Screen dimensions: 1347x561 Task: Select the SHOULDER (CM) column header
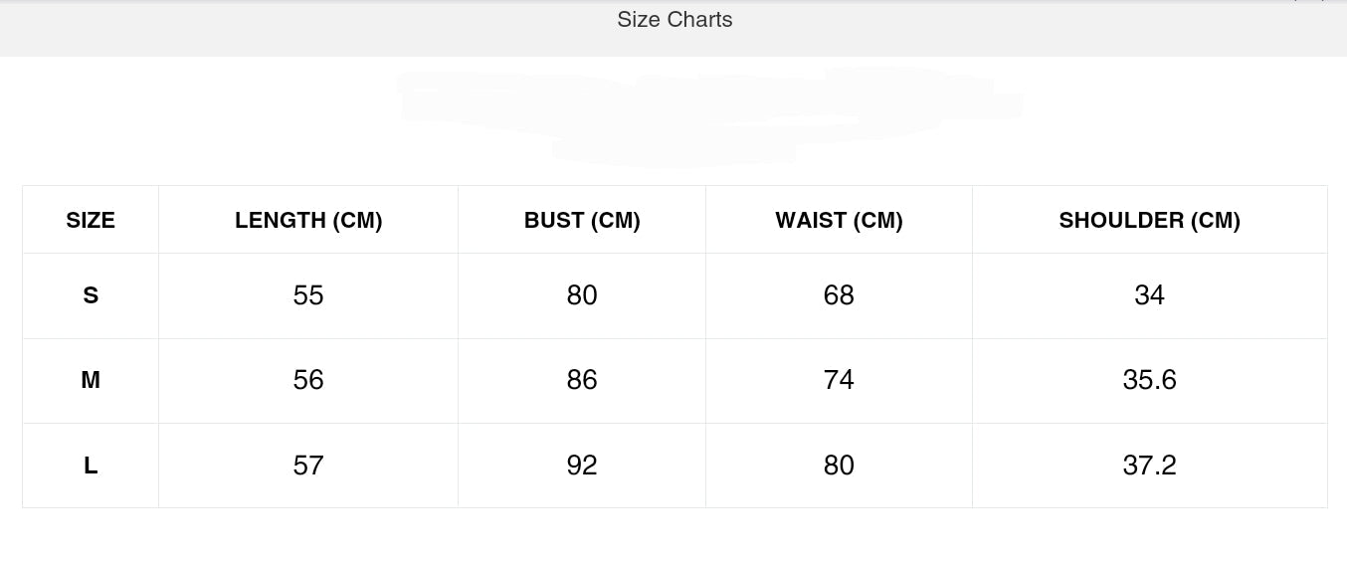click(1149, 221)
